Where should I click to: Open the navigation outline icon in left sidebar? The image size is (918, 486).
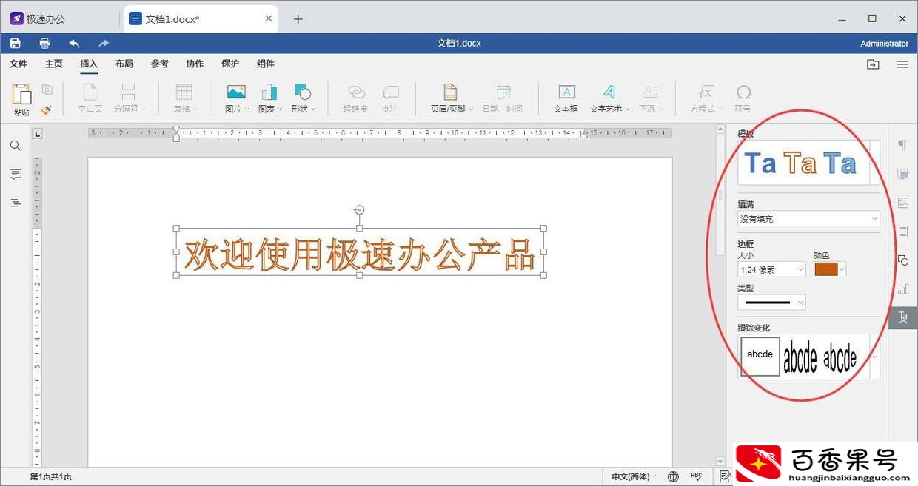point(15,203)
